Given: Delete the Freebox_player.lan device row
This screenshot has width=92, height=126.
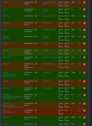Looking at the screenshot, I should click(x=84, y=88).
